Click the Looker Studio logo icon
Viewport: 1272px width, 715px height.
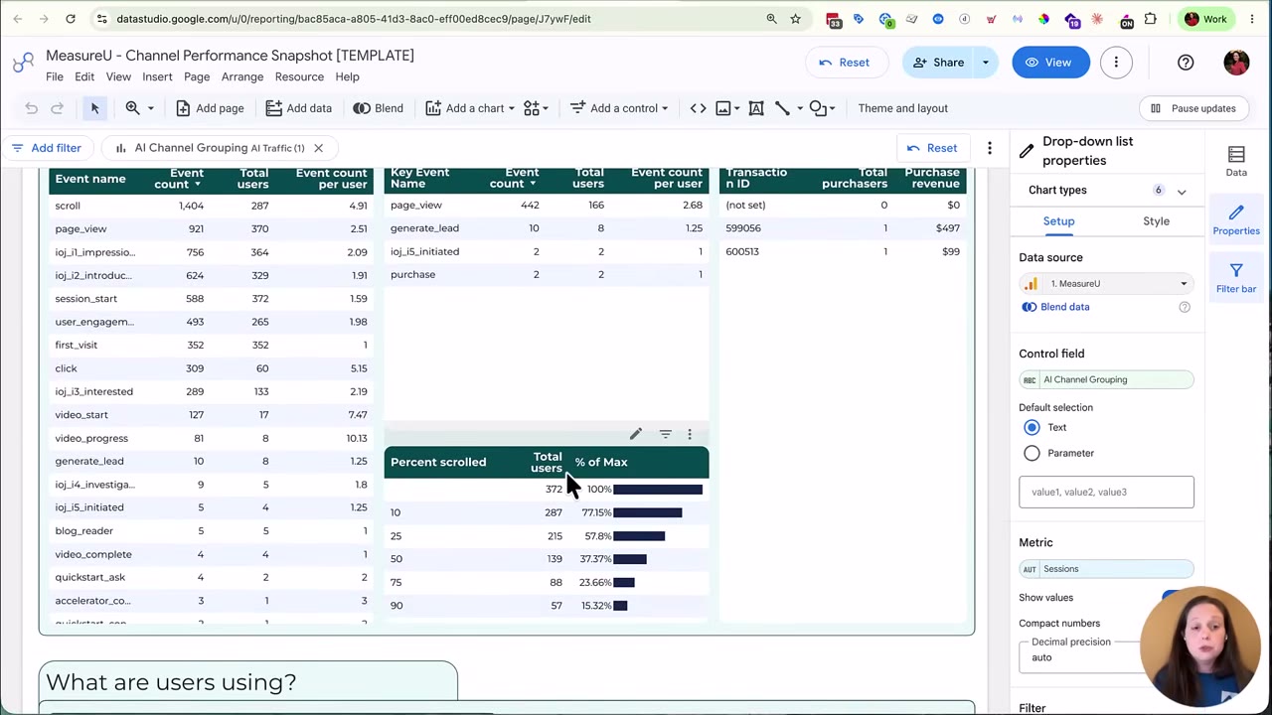click(x=23, y=64)
